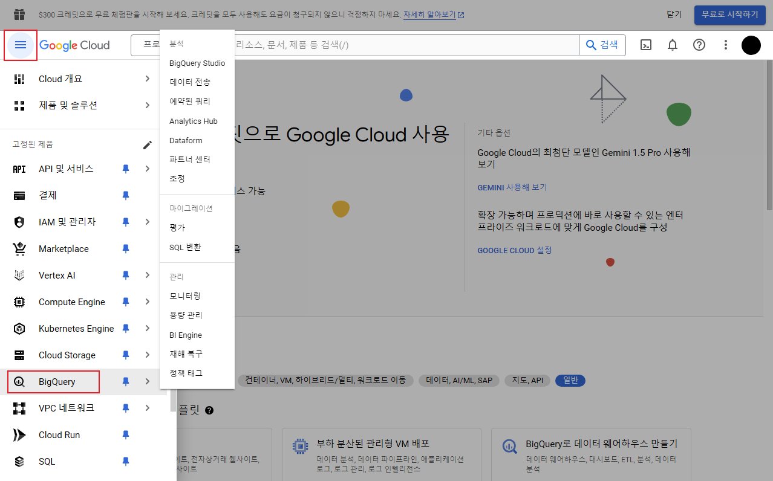Select the 지도, API filter chip

coord(527,381)
